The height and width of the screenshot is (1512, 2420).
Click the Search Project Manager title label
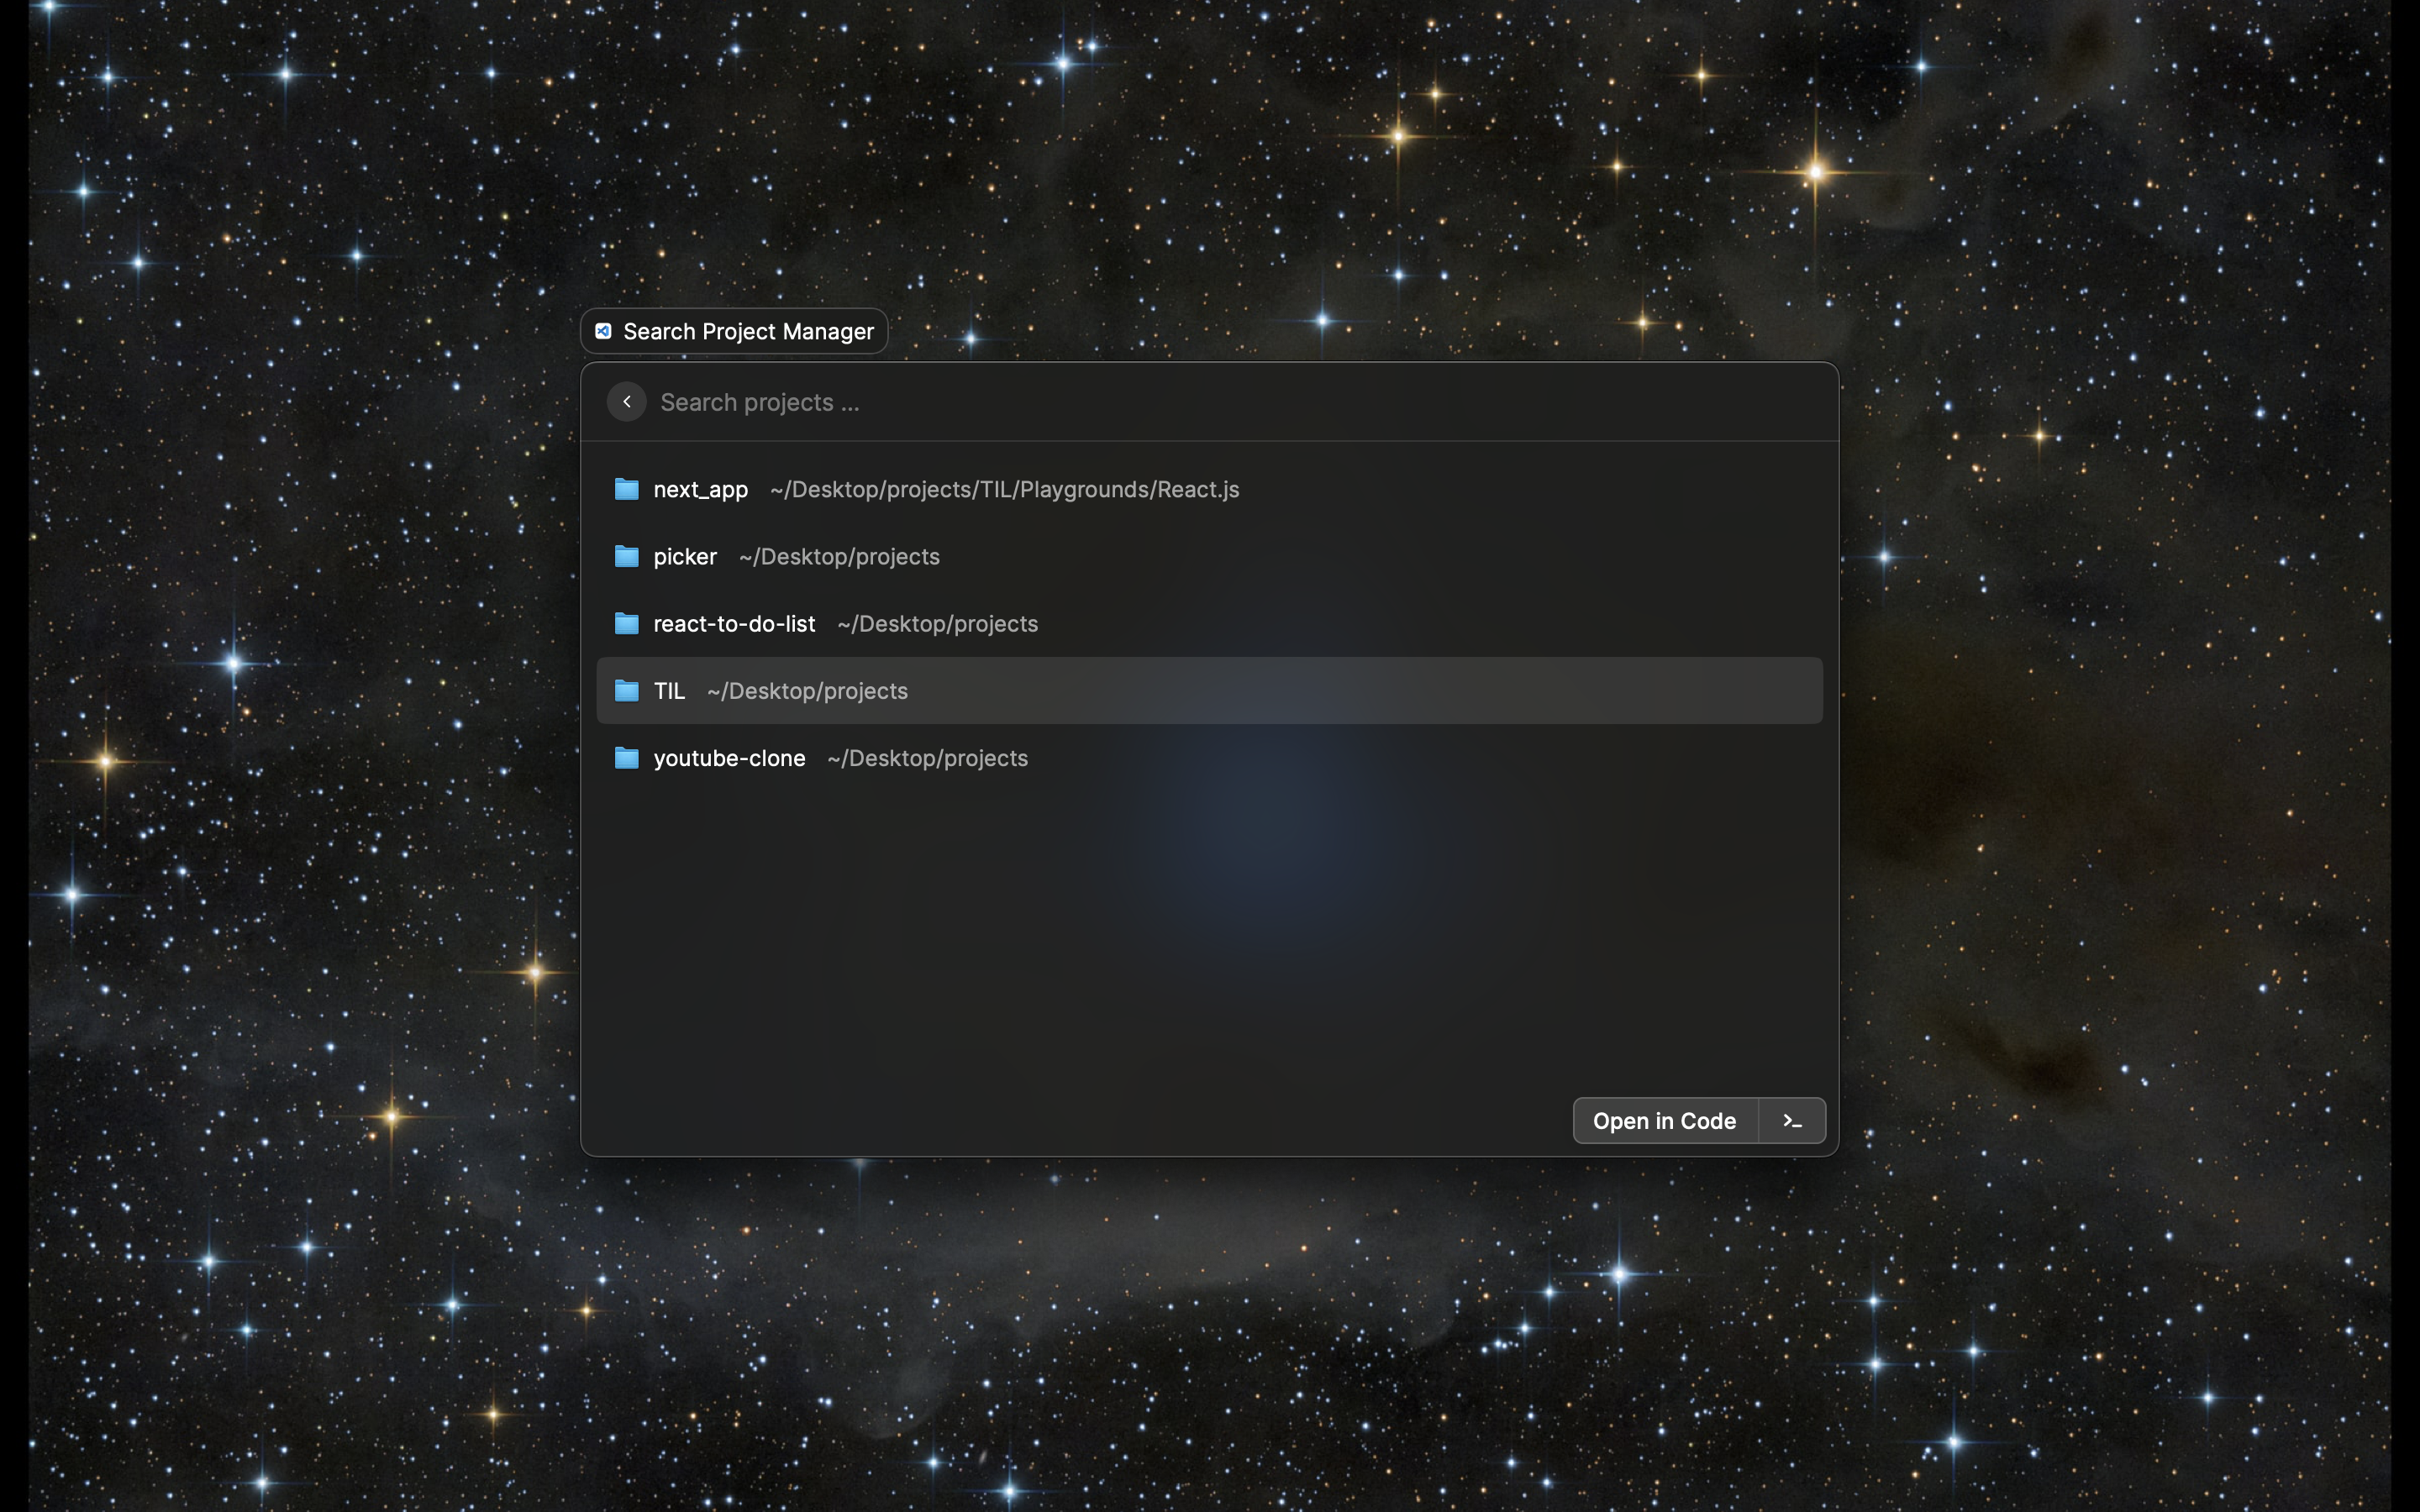tap(748, 332)
